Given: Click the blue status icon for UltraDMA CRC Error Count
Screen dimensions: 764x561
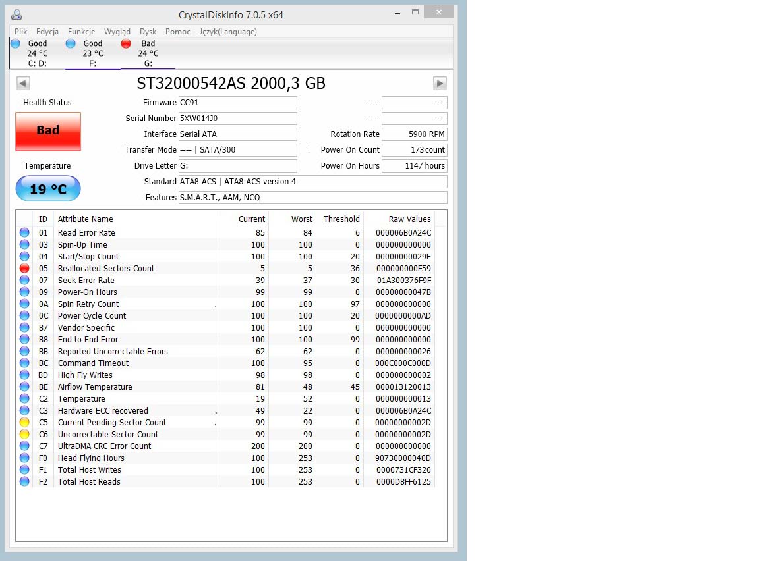Looking at the screenshot, I should coord(24,446).
